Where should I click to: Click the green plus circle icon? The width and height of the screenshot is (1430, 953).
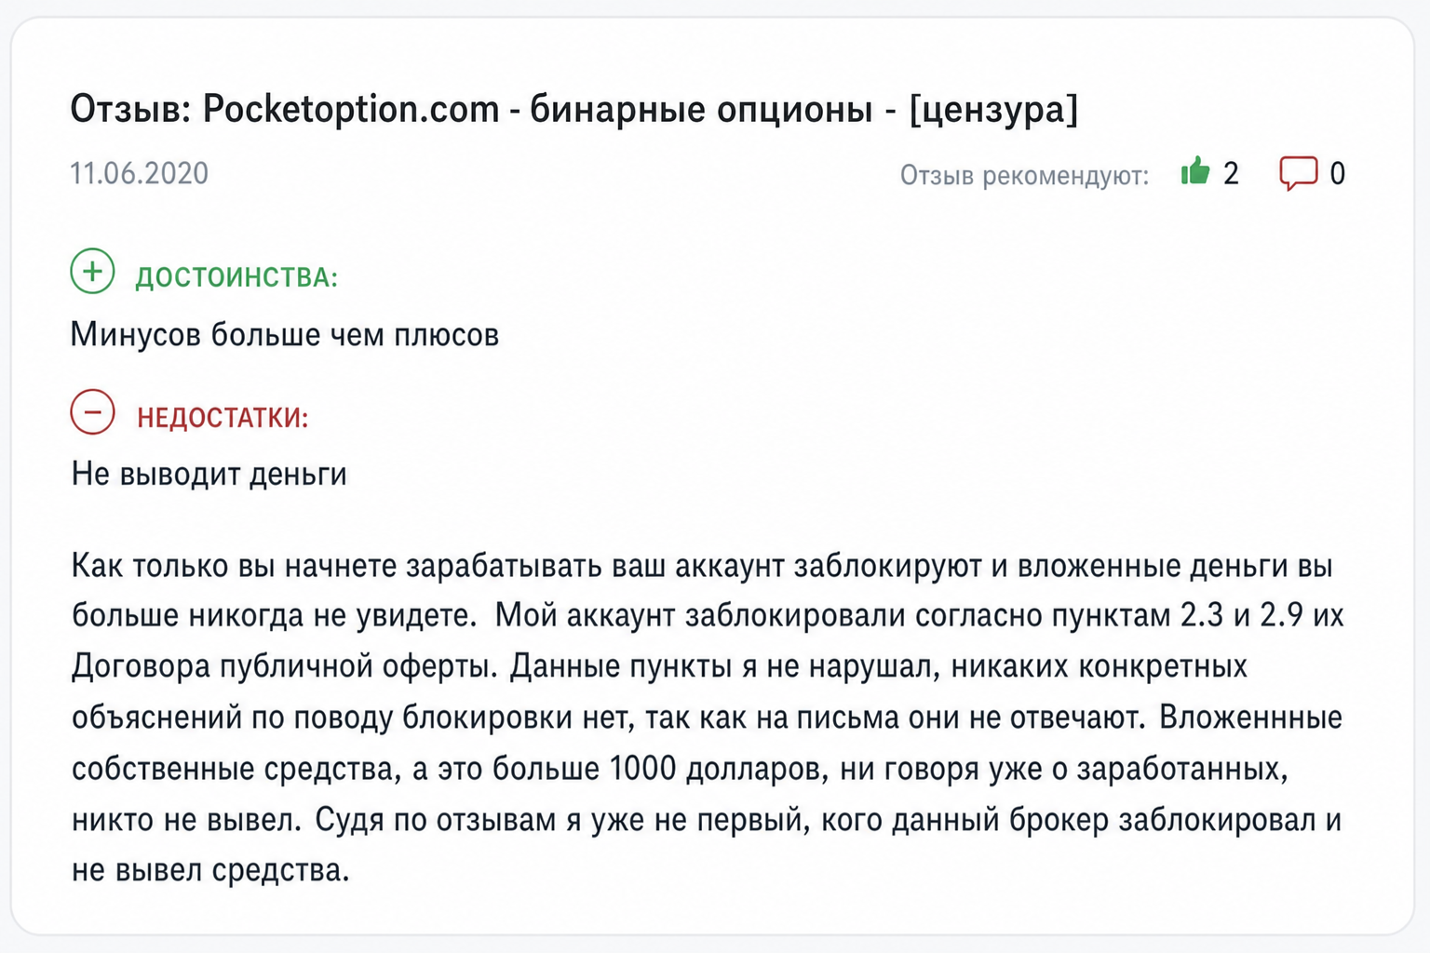coord(92,271)
